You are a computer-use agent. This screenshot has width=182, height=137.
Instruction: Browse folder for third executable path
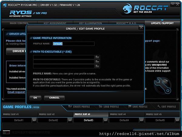97,66
